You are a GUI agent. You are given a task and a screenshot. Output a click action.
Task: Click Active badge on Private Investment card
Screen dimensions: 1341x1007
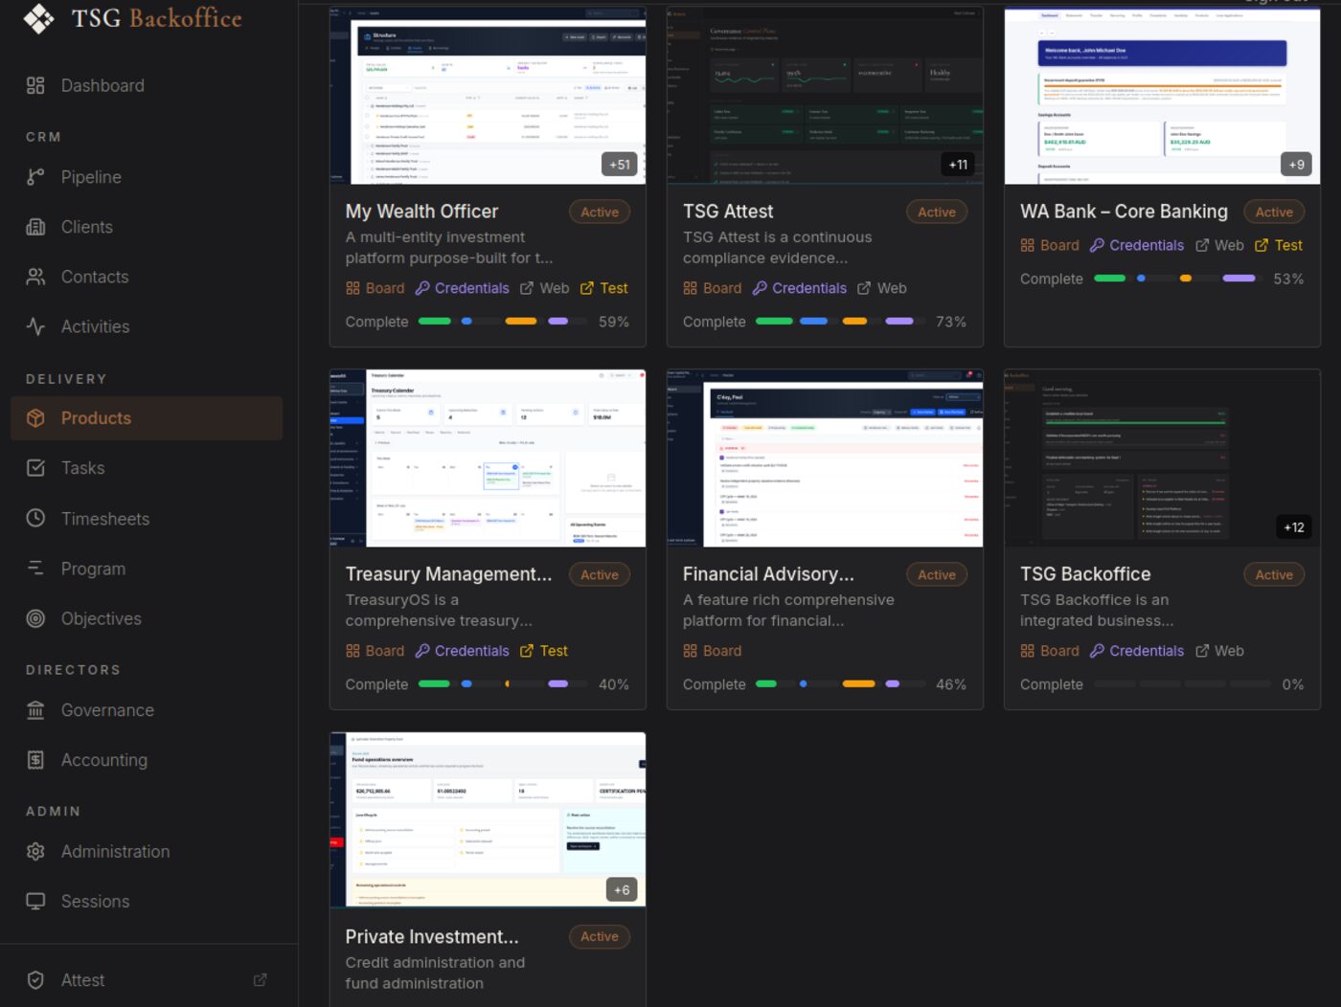point(600,937)
